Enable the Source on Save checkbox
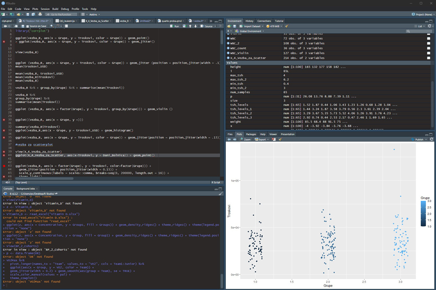The width and height of the screenshot is (436, 290). tap(27, 26)
